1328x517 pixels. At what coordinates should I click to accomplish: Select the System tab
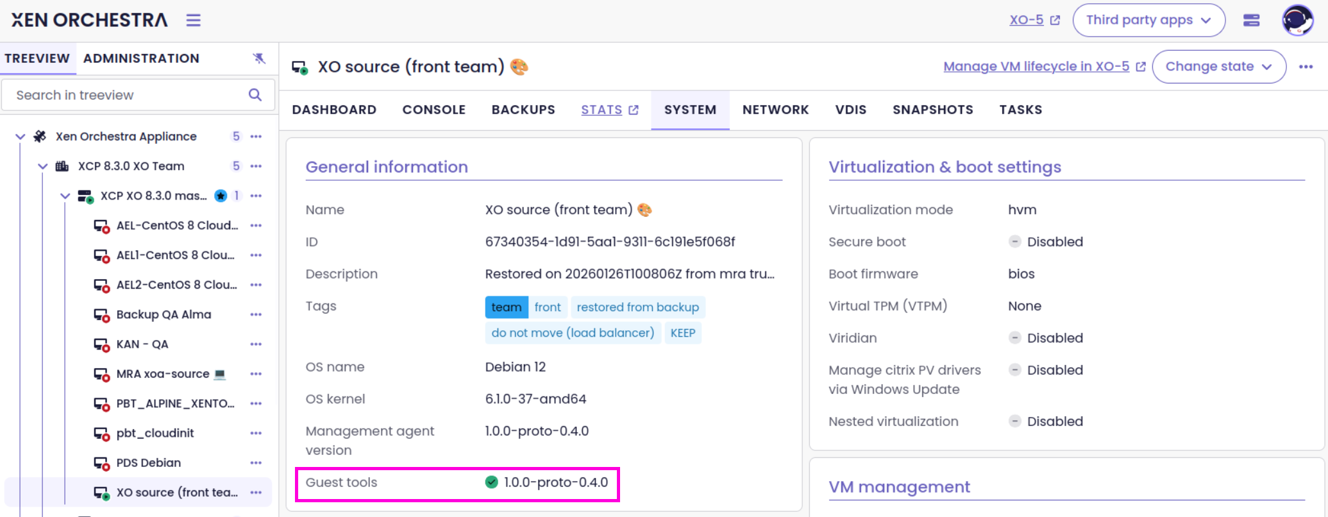[690, 110]
